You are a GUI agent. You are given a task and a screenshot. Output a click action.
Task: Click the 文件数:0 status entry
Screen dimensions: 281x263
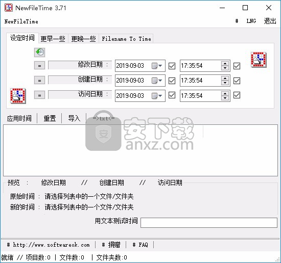point(72,257)
